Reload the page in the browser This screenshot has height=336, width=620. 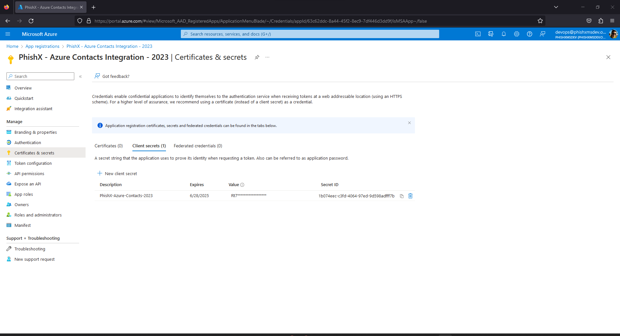tap(31, 21)
